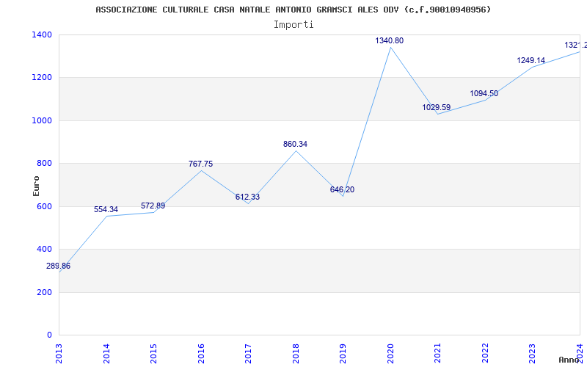Click the 1340.80 data label for 2020
Image resolution: width=587 pixels, height=367 pixels.
tap(389, 41)
